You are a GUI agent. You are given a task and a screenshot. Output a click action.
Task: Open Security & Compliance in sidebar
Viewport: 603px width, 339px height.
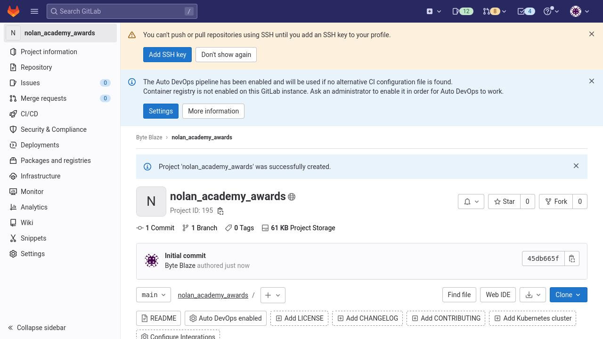click(60, 129)
